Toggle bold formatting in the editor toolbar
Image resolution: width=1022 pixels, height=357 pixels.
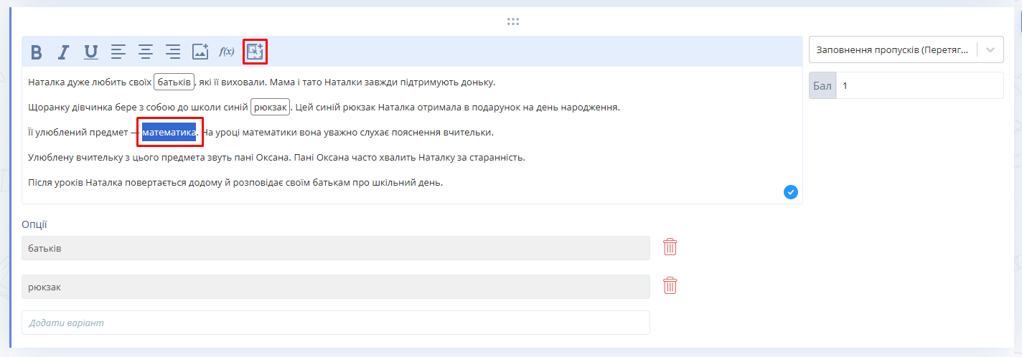37,52
